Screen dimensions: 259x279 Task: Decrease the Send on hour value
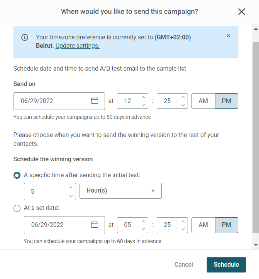pos(143,105)
